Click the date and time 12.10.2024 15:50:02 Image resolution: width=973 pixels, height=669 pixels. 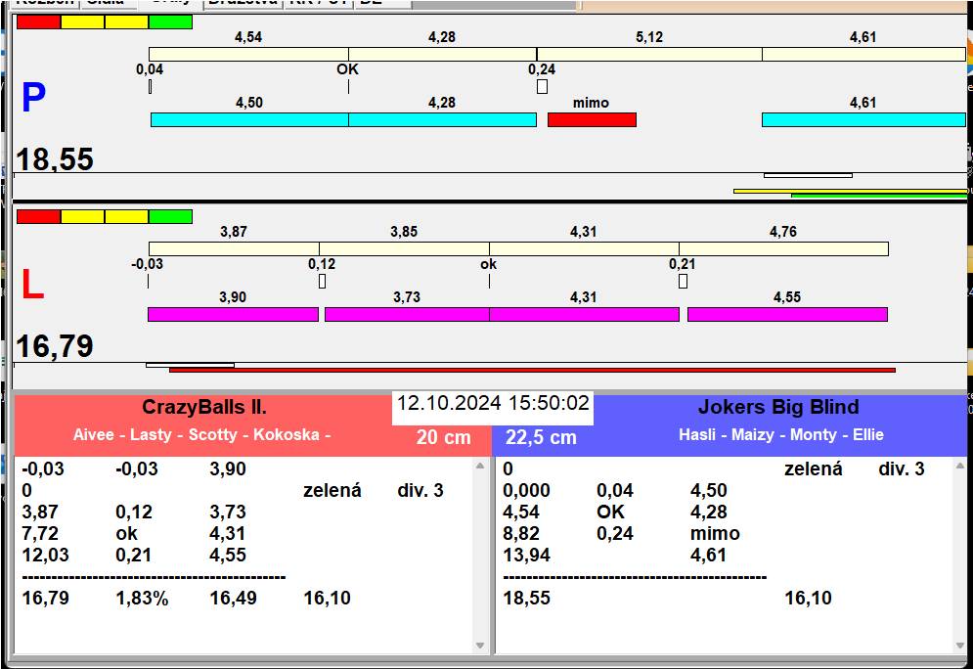(x=493, y=403)
